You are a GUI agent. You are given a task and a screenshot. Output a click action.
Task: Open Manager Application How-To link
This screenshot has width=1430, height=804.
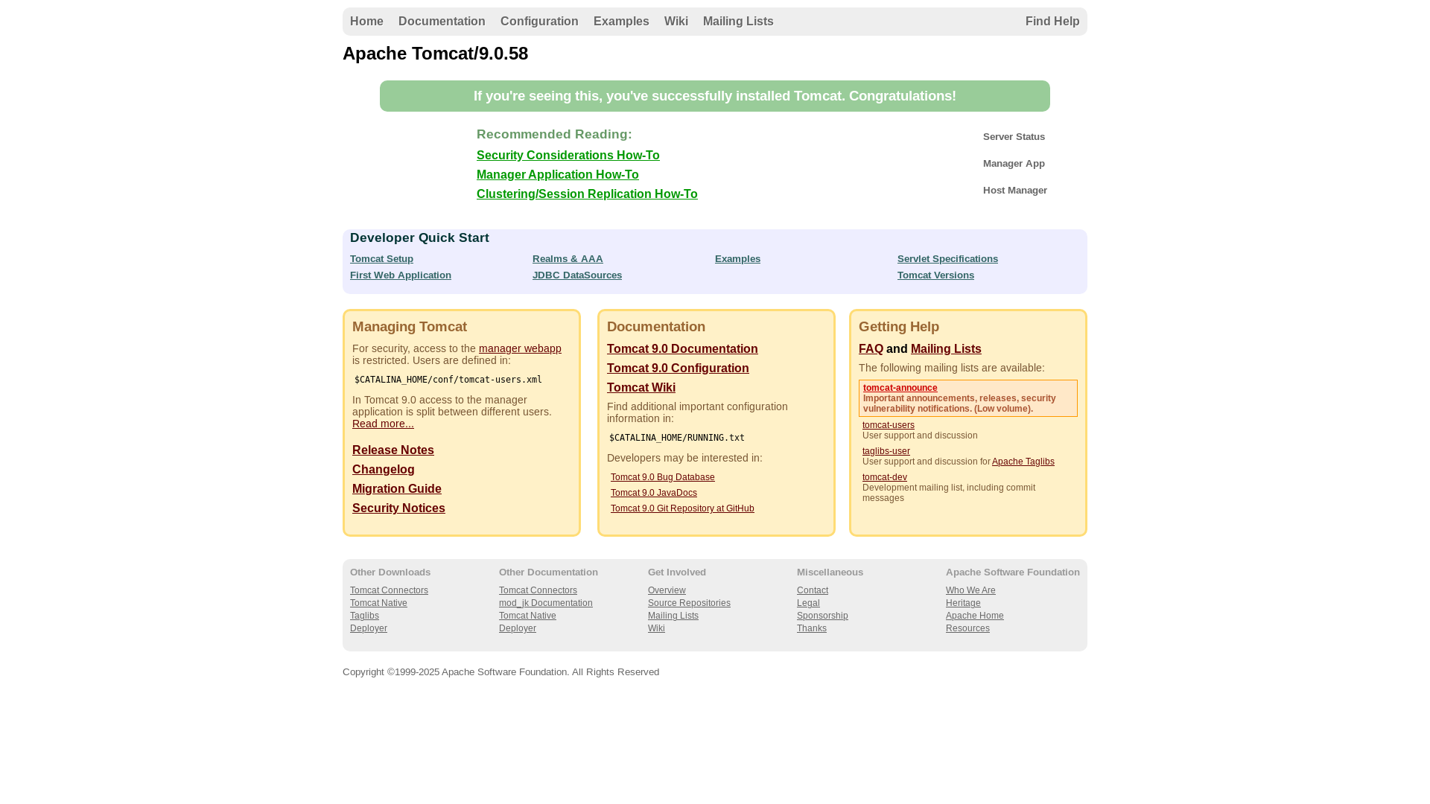558,175
